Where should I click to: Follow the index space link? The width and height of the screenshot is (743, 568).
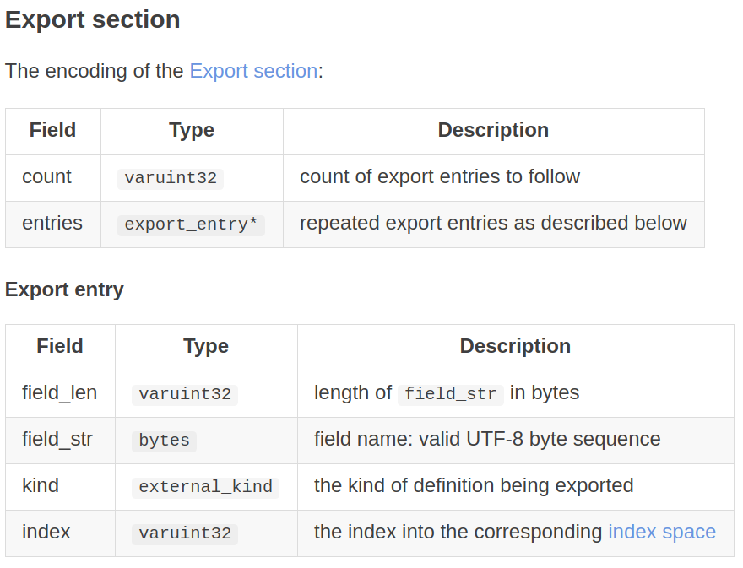(661, 532)
